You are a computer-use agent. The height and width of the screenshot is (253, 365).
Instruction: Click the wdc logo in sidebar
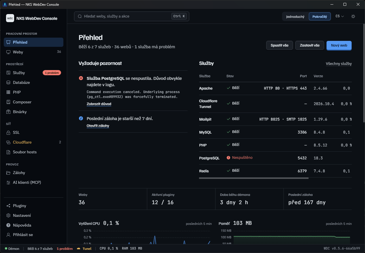pyautogui.click(x=10, y=18)
